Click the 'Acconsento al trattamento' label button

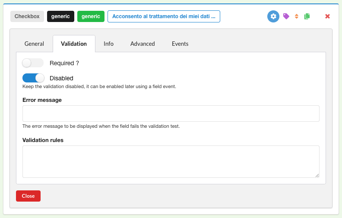(164, 16)
